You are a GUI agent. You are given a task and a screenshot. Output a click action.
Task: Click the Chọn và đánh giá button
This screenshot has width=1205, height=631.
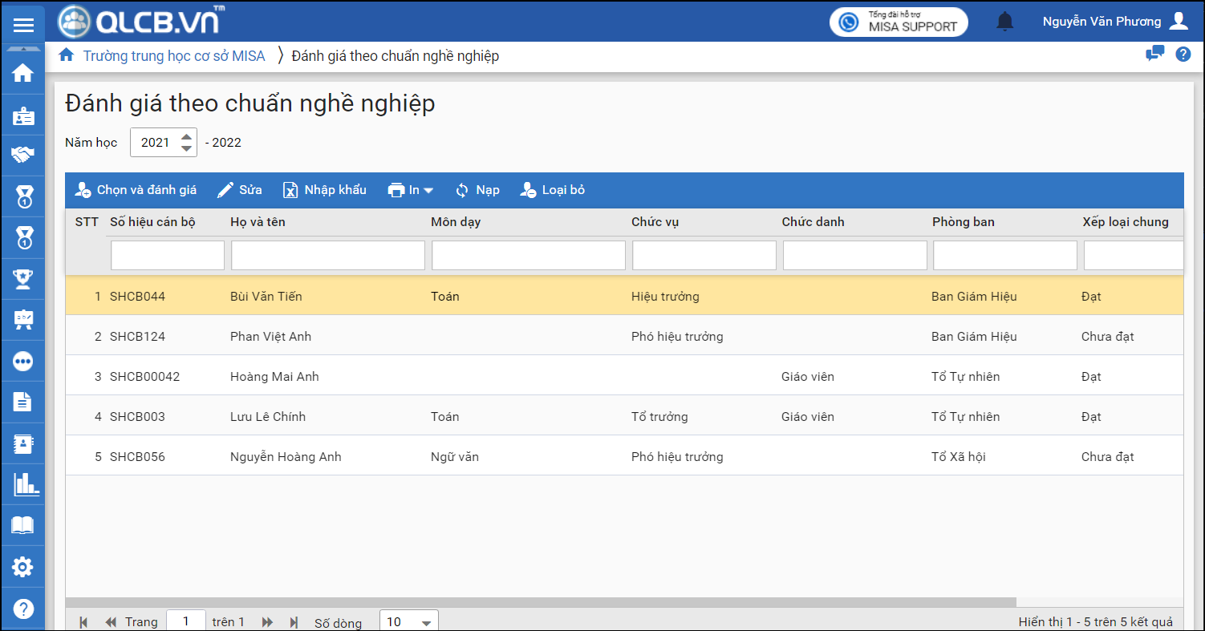[136, 190]
